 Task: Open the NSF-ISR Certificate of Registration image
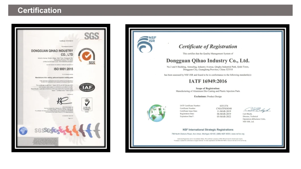[x=207, y=88]
